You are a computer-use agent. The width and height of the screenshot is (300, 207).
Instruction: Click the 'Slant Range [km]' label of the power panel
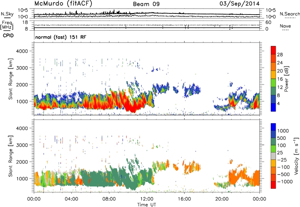tap(10, 79)
